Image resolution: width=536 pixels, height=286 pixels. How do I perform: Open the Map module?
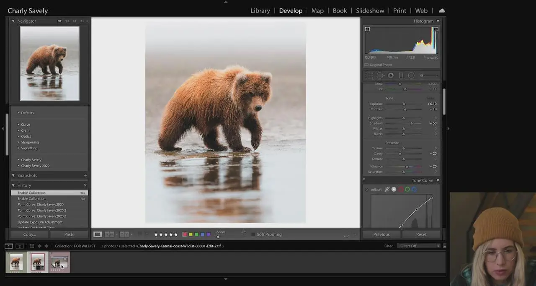click(x=317, y=10)
